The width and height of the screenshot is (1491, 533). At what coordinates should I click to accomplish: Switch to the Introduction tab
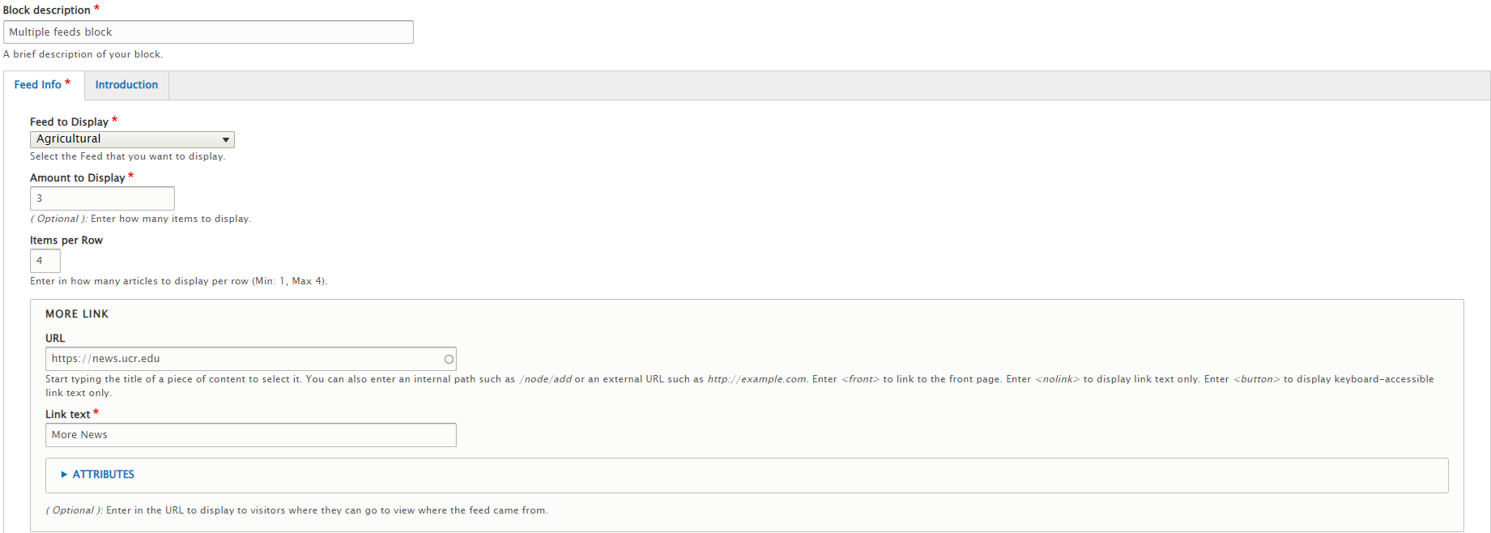click(126, 85)
